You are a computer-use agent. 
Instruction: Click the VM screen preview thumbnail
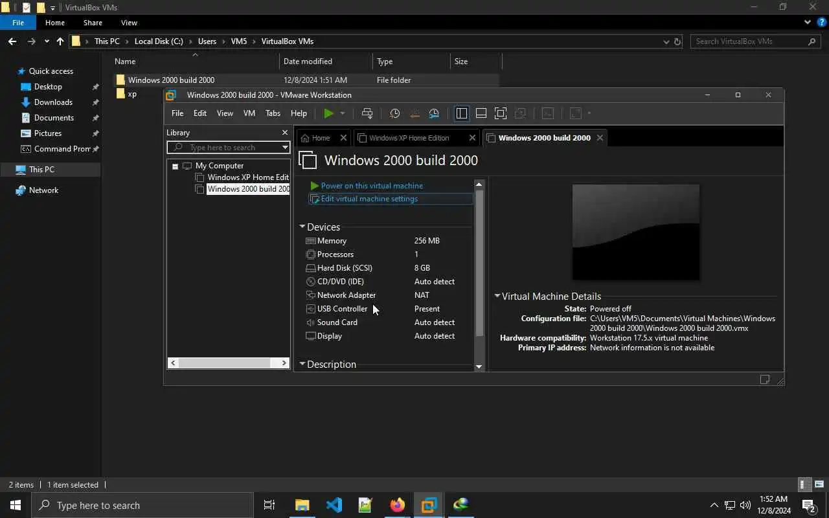636,232
